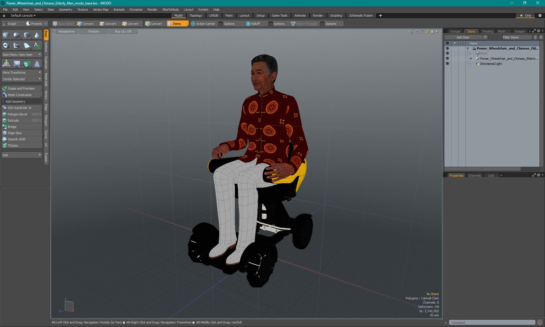This screenshot has height=327, width=545.
Task: Click the Action Center button
Action: [x=203, y=24]
